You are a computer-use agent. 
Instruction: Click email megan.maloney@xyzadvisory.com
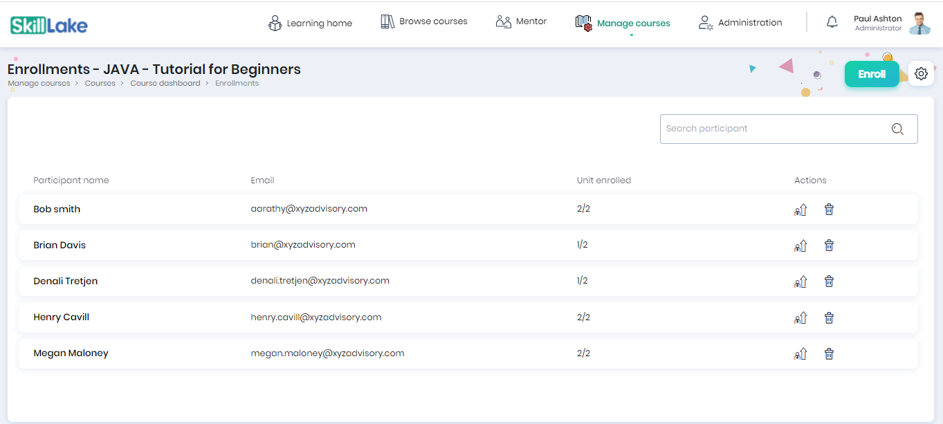pyautogui.click(x=327, y=353)
